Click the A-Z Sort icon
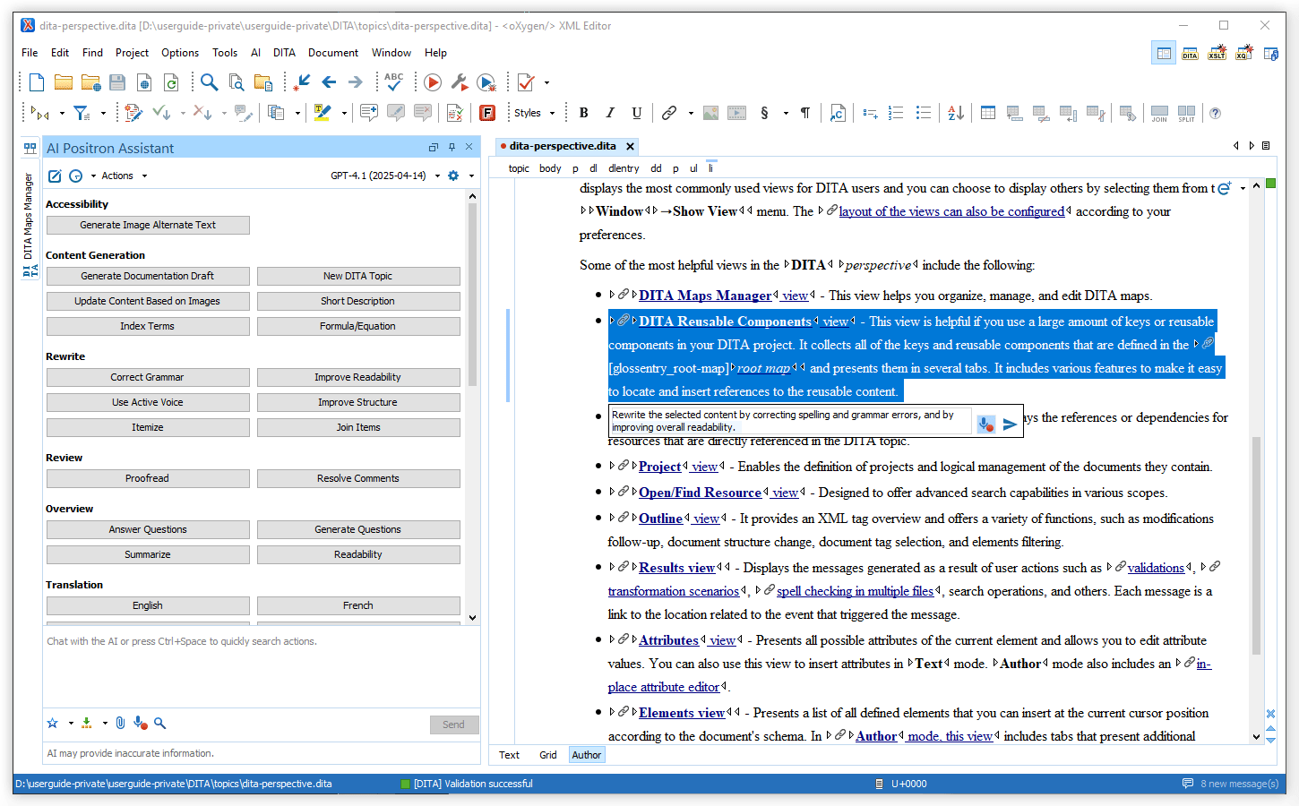1299x806 pixels. 956,113
